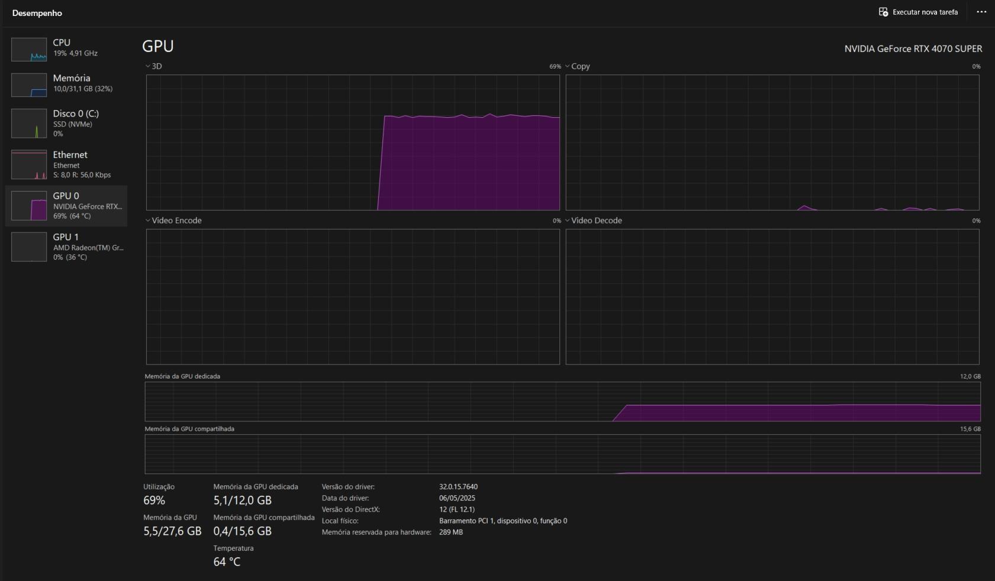Viewport: 995px width, 581px height.
Task: Click the Temperatura label
Action: pos(233,548)
